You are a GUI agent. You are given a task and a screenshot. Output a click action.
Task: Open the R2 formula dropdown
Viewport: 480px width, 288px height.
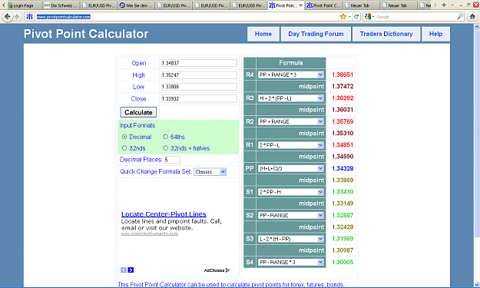(x=290, y=121)
